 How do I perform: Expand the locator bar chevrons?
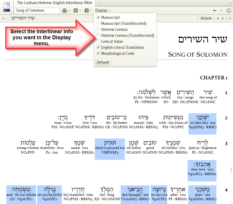tap(4, 19)
